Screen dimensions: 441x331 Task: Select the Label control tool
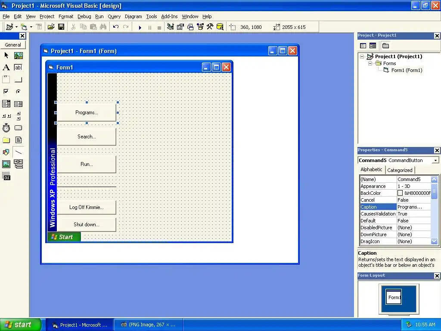pos(6,68)
